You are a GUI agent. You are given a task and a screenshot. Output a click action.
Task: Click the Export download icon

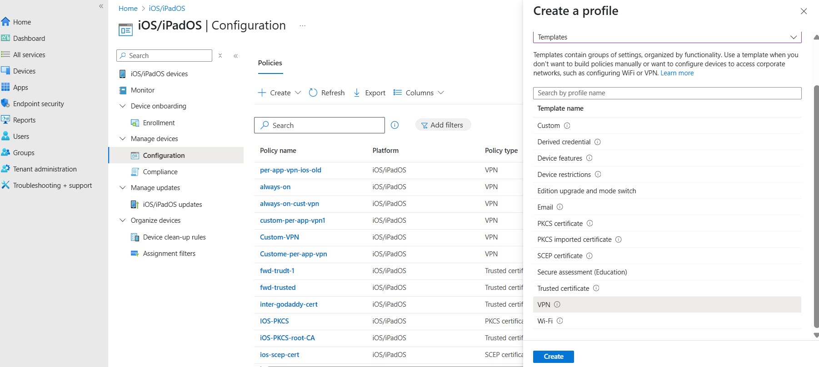[357, 93]
